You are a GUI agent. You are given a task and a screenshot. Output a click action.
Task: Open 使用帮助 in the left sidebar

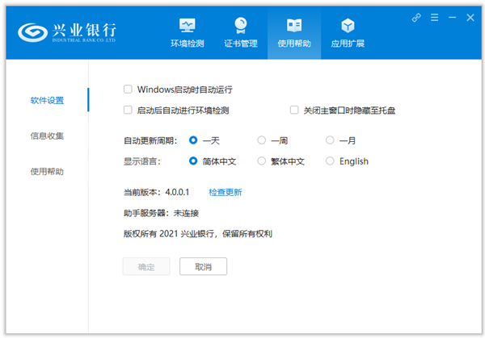pyautogui.click(x=47, y=171)
